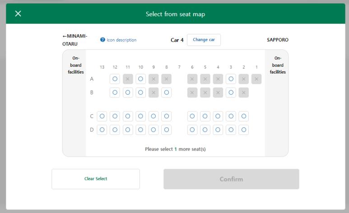Pick seat 9D

(x=154, y=130)
